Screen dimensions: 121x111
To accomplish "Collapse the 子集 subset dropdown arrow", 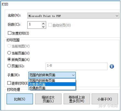I will tap(73, 75).
